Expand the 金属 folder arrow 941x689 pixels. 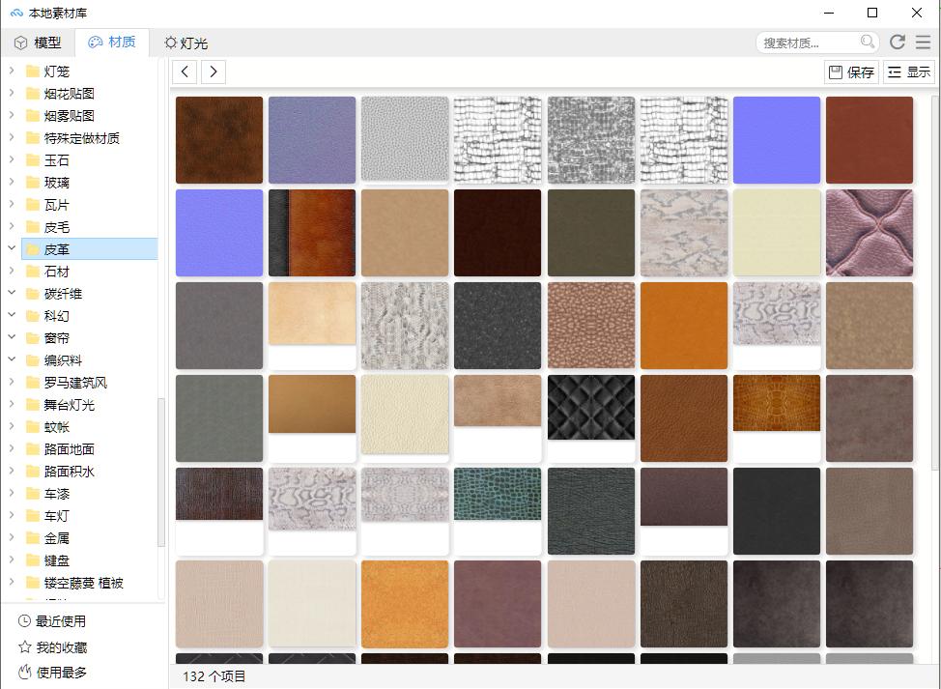pyautogui.click(x=11, y=538)
